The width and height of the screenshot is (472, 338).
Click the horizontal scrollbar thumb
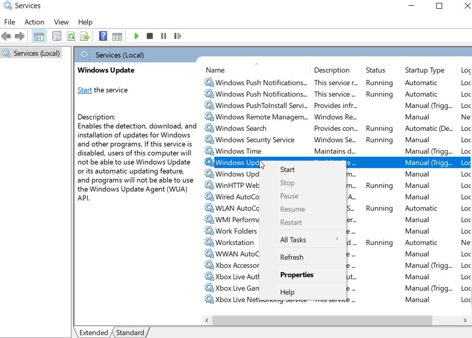(322, 320)
